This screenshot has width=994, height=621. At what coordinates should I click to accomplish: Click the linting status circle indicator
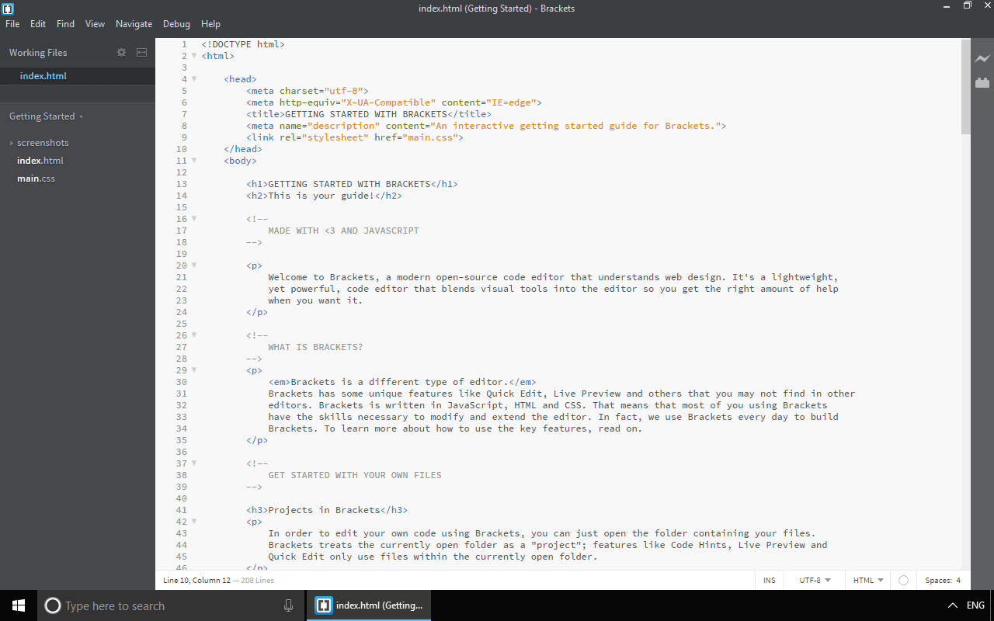click(x=903, y=580)
